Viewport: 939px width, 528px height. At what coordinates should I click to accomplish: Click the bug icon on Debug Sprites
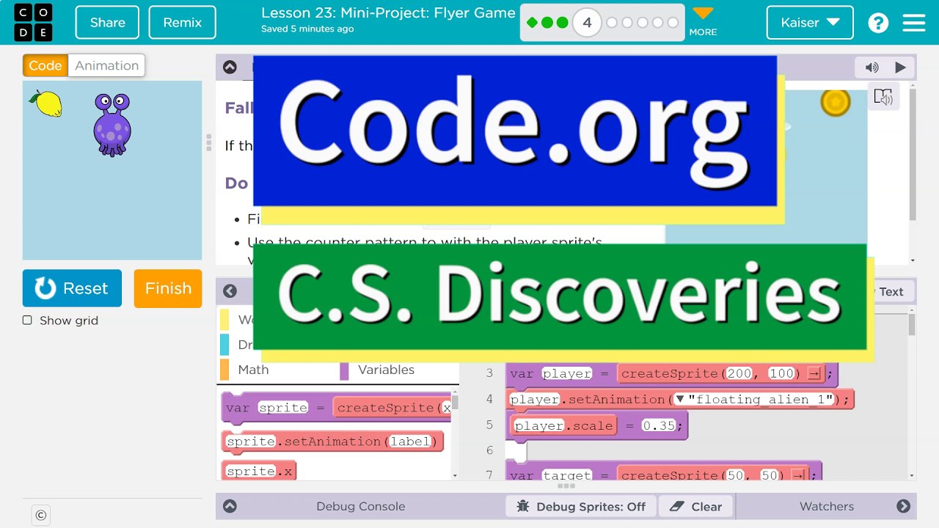click(522, 506)
